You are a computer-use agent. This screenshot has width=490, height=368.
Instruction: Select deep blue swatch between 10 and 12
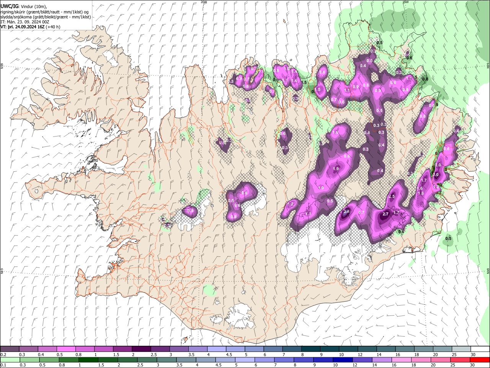[x=342, y=360]
